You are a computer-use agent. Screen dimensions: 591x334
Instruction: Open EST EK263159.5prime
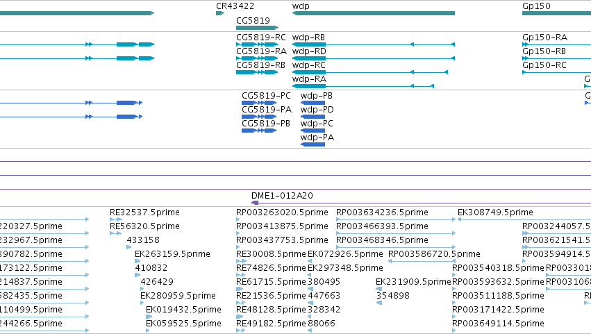(172, 254)
